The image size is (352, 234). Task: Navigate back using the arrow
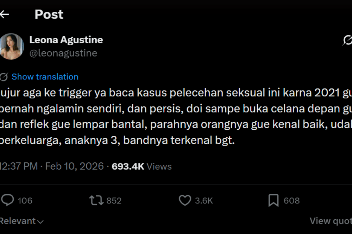click(5, 14)
